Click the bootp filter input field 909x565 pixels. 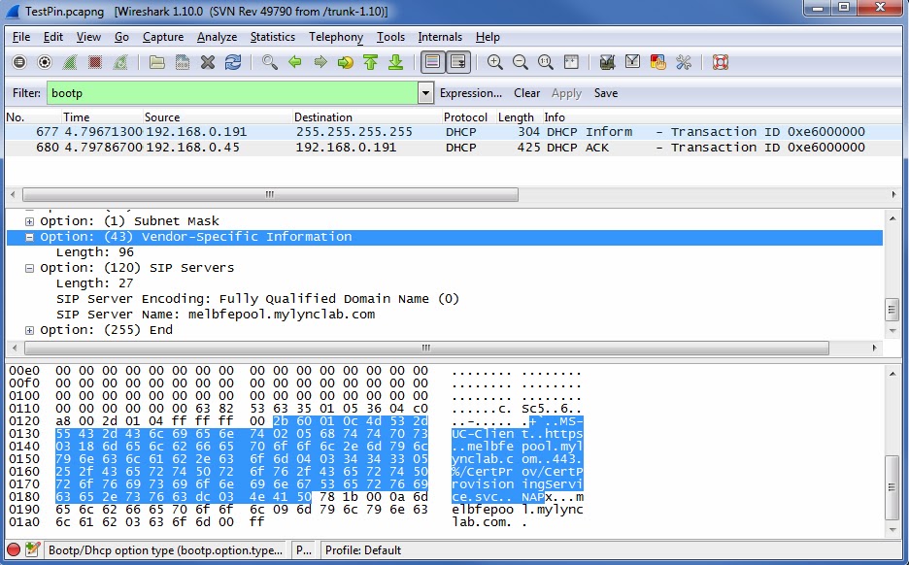coord(232,93)
